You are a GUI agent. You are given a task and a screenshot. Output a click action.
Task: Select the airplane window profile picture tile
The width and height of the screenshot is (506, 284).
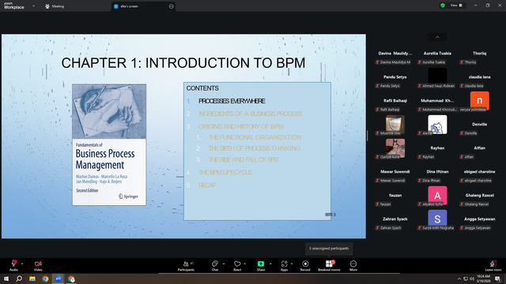(395, 125)
